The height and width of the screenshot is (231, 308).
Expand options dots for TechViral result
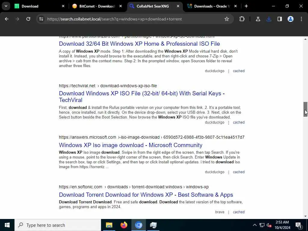pyautogui.click(x=229, y=123)
